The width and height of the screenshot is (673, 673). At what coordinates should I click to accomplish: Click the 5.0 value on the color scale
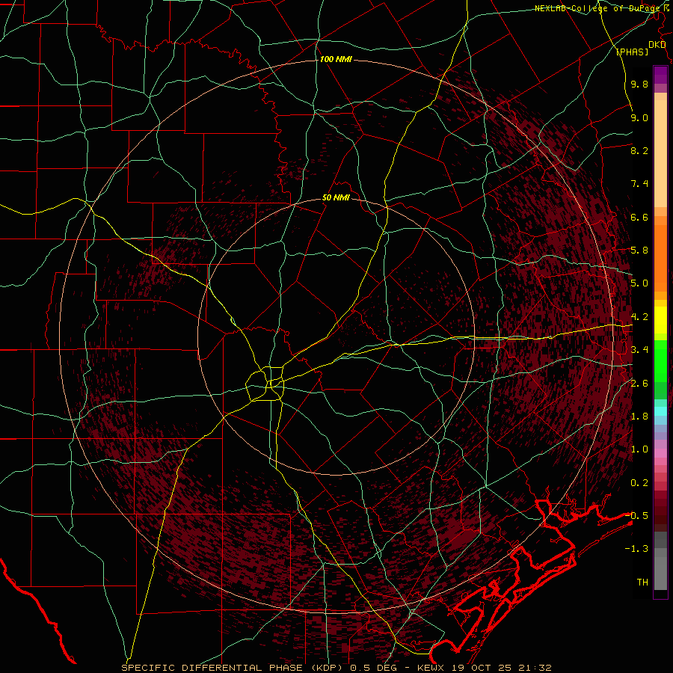[639, 283]
